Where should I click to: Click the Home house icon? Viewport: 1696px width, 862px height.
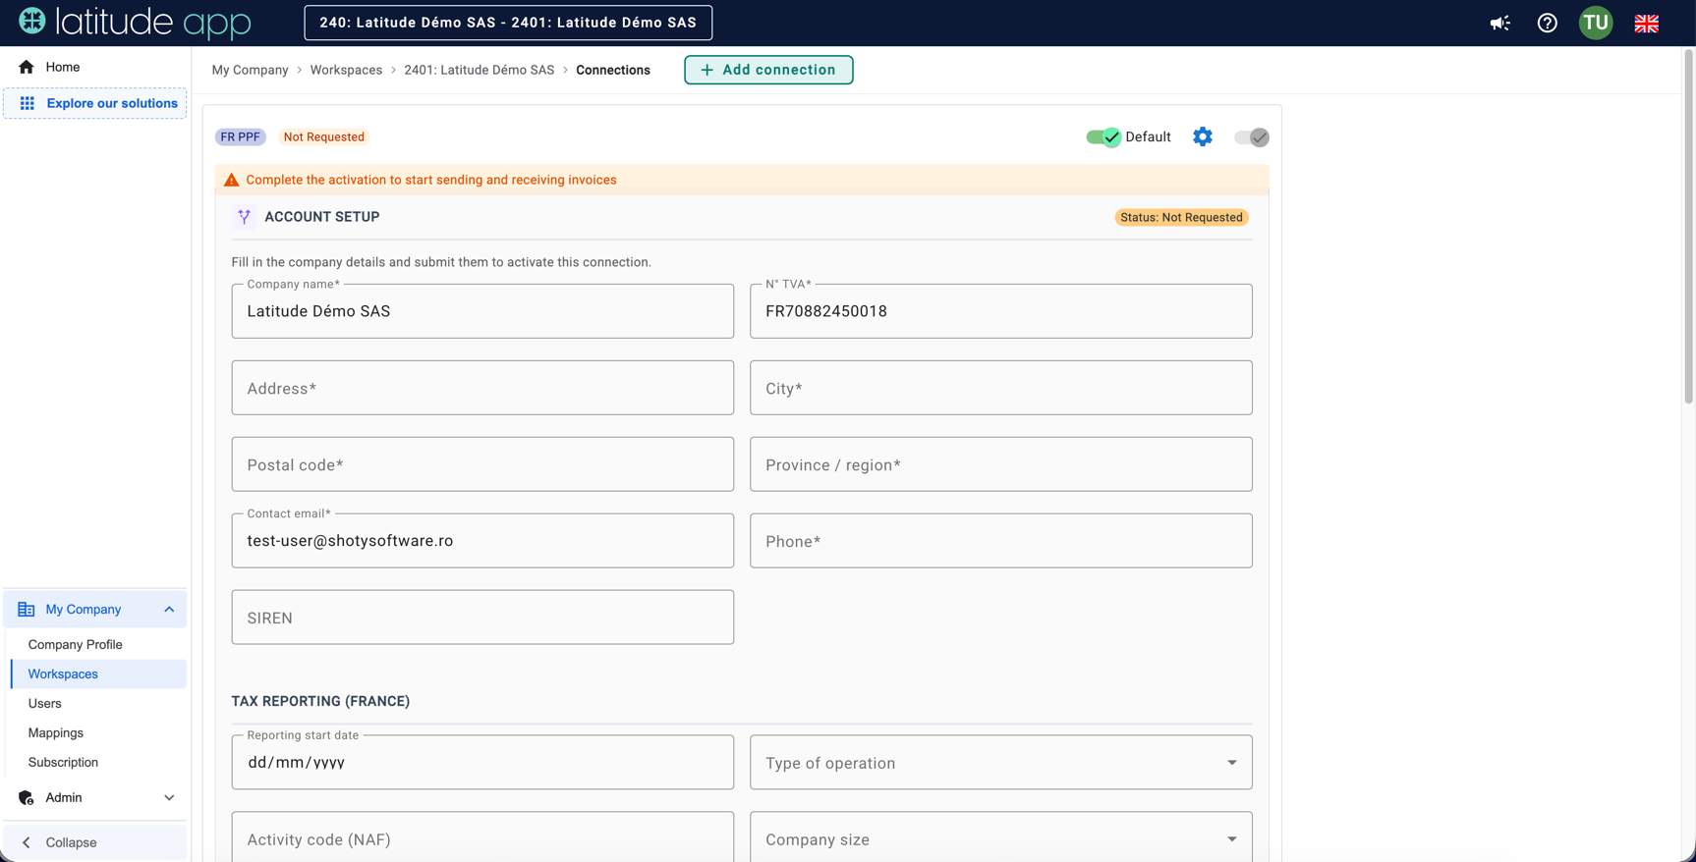tap(27, 67)
